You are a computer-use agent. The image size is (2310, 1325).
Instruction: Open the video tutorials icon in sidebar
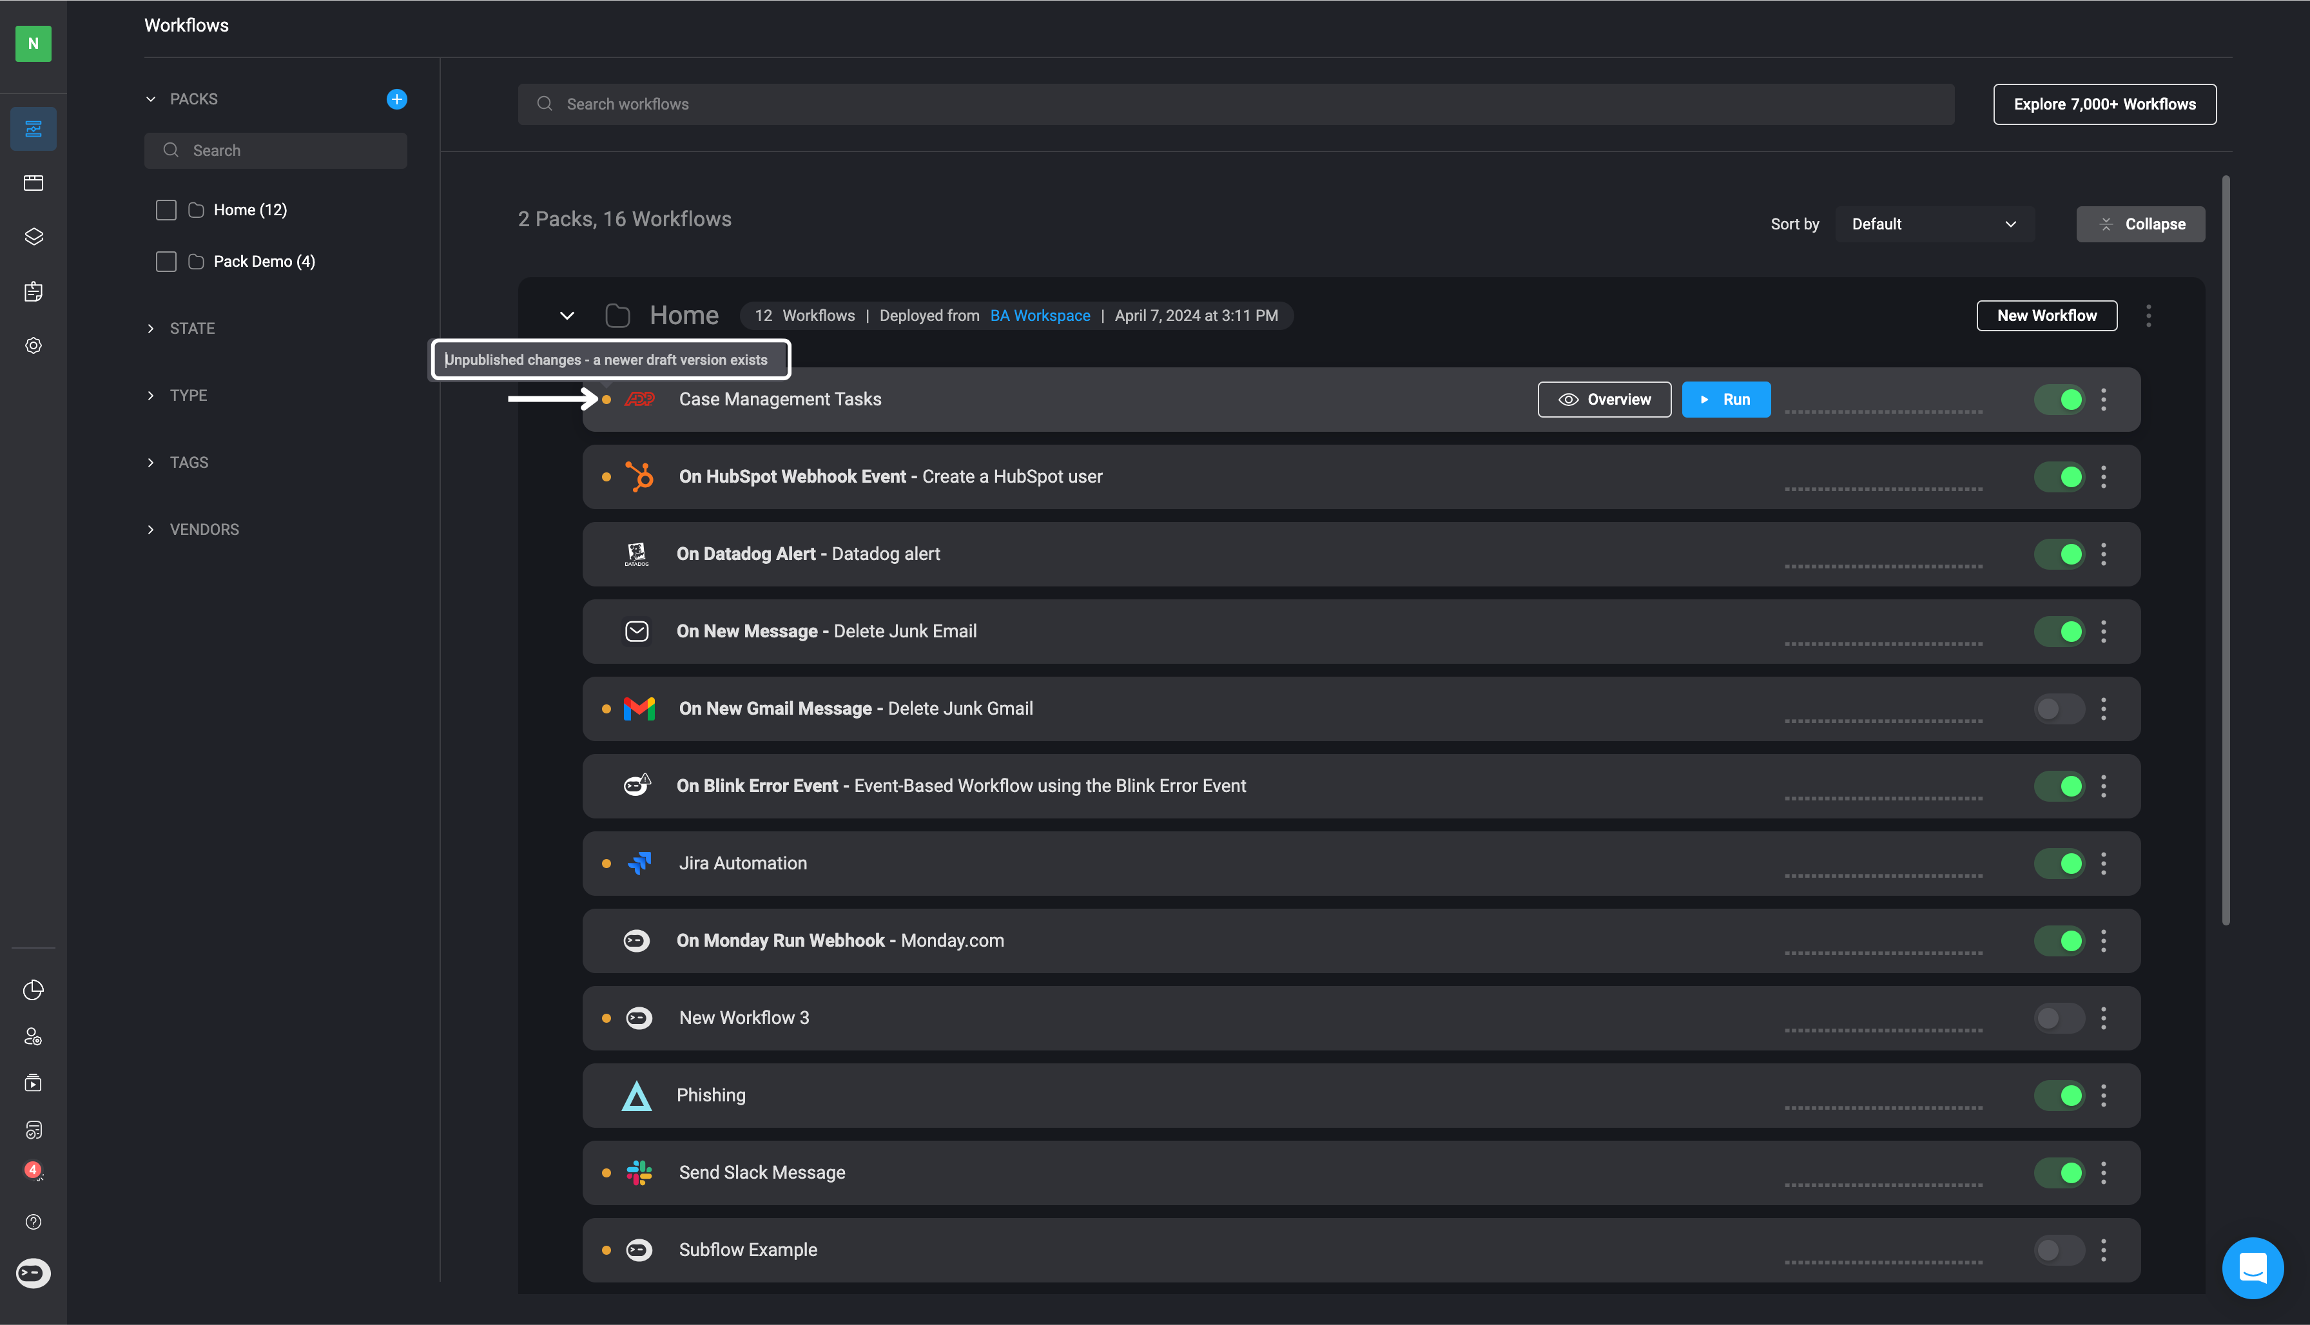(x=34, y=1083)
